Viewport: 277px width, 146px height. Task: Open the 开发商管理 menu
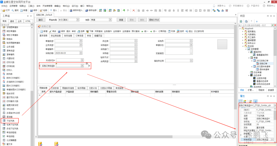pos(47,6)
